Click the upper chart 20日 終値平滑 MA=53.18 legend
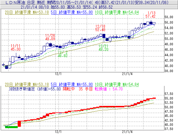Screen dimensions: 178x135 coord(27,12)
